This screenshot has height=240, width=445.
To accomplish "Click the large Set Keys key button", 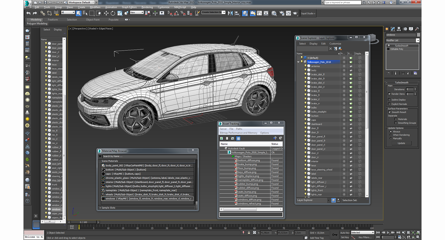I will point(335,235).
